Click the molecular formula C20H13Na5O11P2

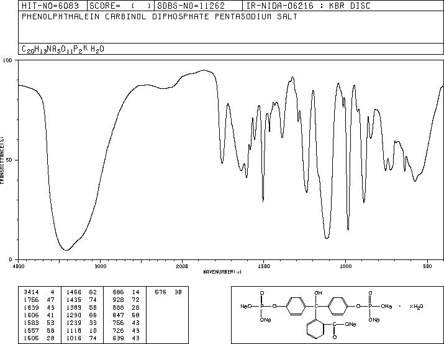[58, 49]
